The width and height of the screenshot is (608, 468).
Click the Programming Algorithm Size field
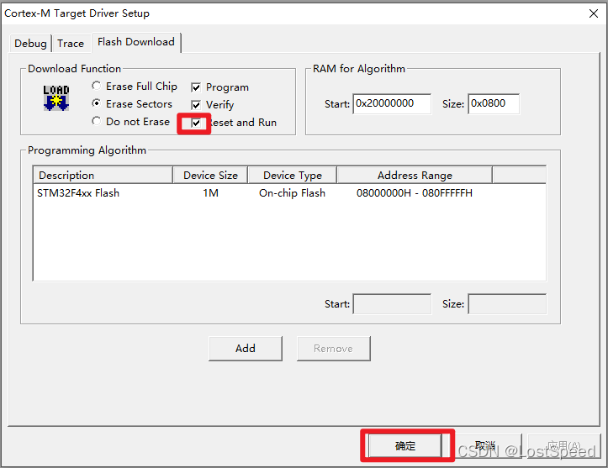507,304
